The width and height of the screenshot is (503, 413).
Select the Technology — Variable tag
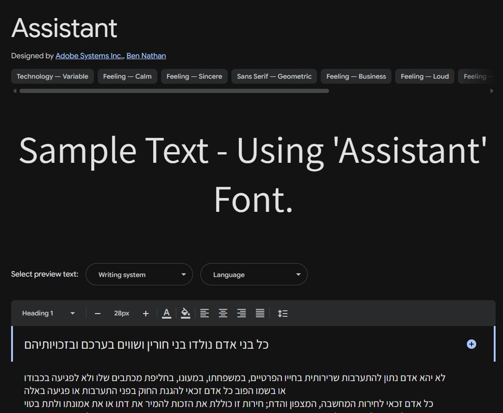point(53,76)
